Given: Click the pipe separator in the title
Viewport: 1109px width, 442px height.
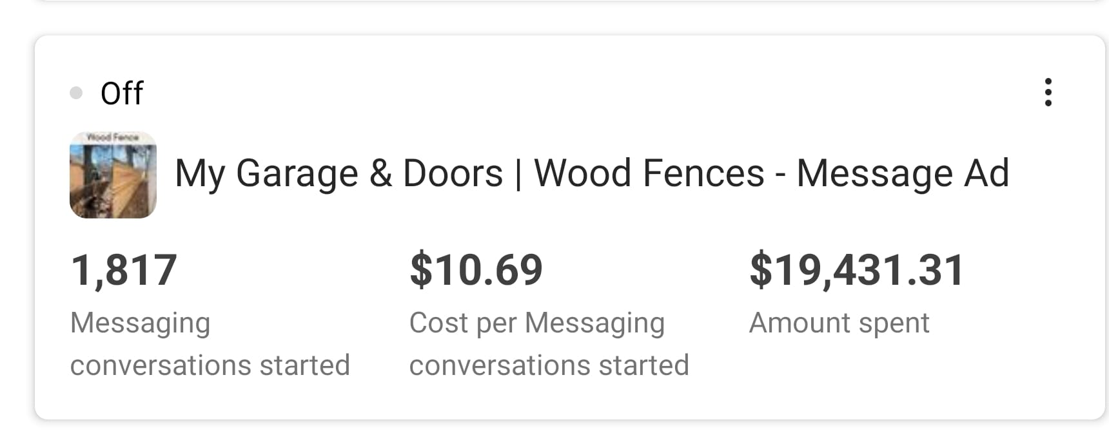Looking at the screenshot, I should tap(518, 175).
